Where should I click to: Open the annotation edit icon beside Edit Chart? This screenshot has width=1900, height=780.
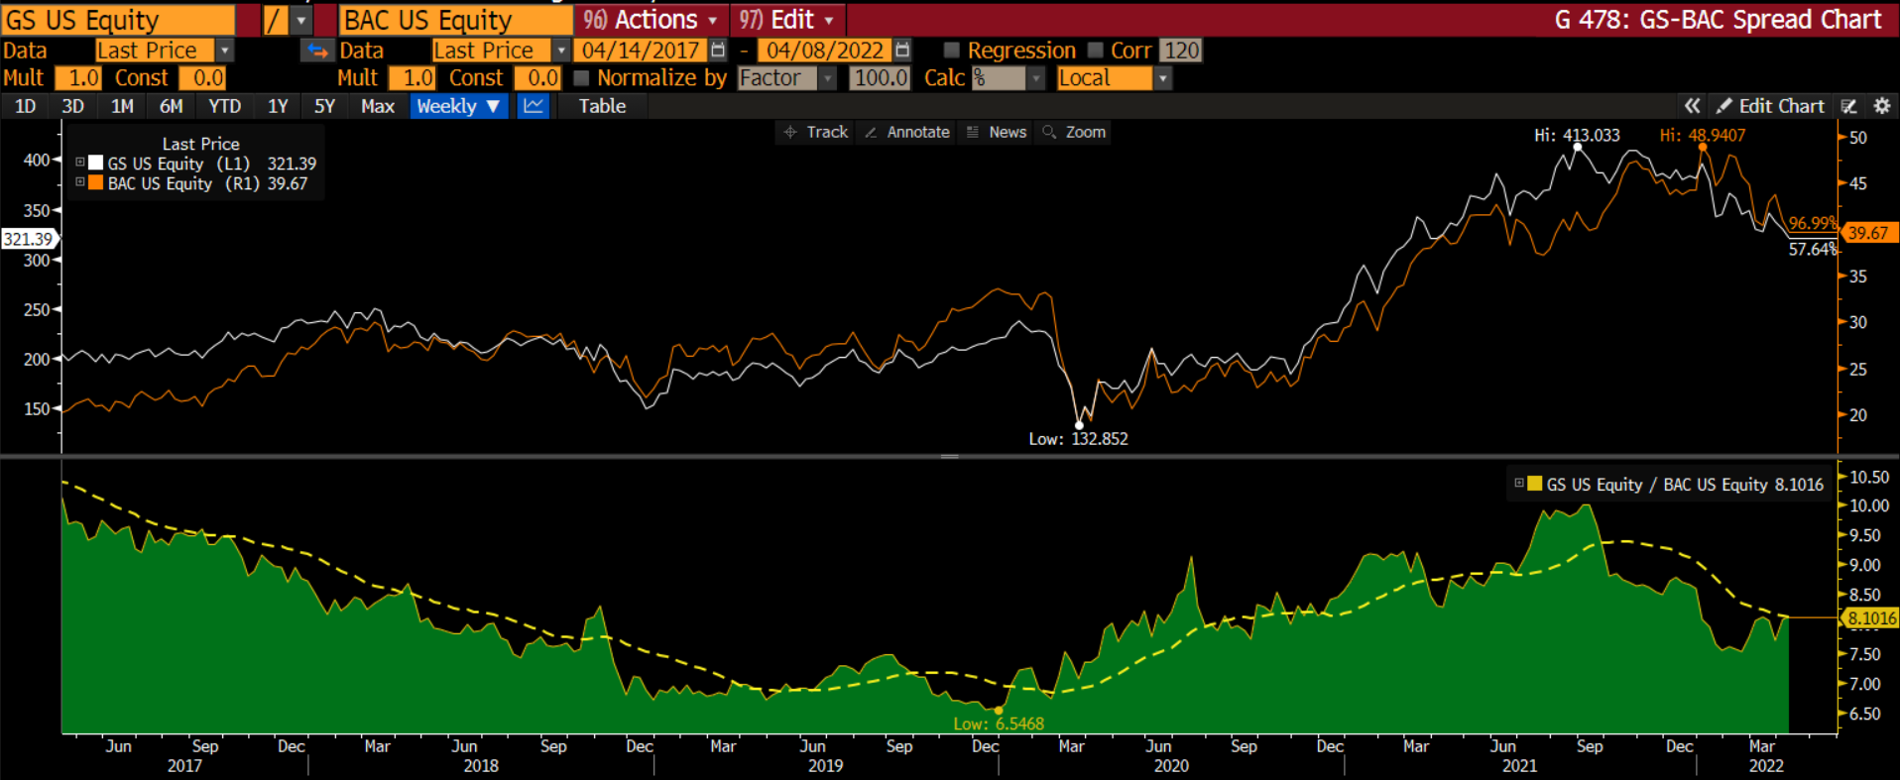click(1848, 106)
